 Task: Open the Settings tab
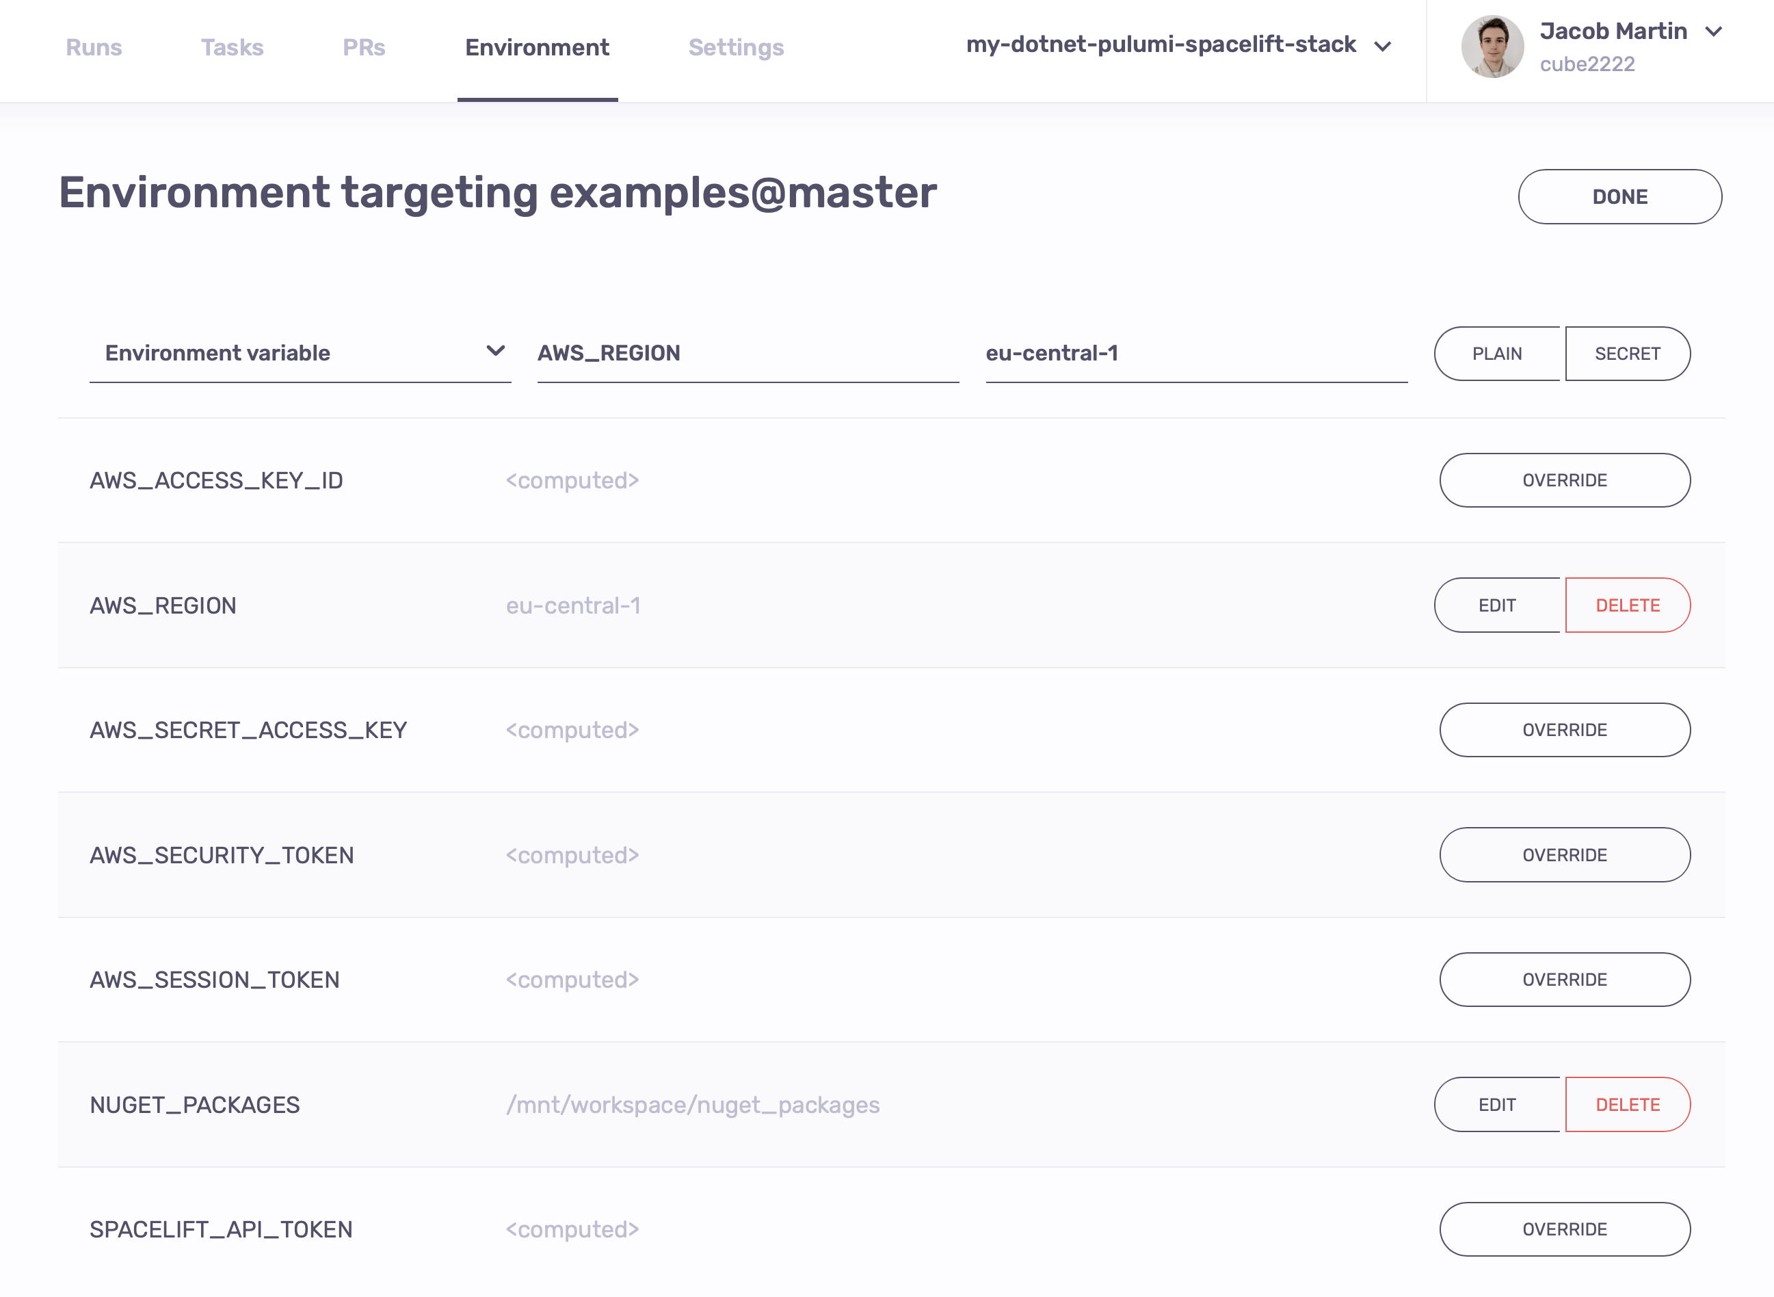[735, 47]
